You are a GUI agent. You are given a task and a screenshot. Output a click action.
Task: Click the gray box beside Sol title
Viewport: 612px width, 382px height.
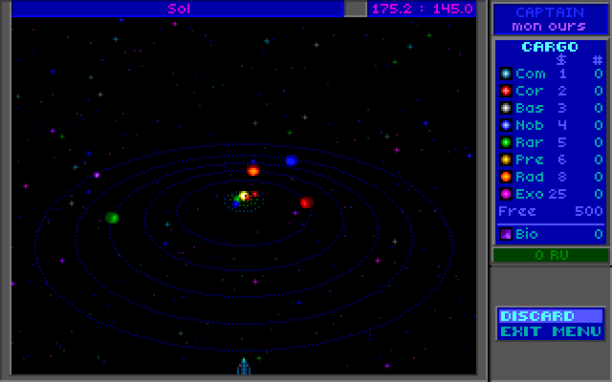[x=356, y=9]
